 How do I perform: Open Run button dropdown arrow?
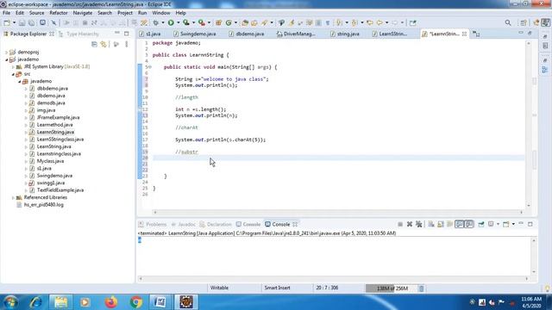179,23
